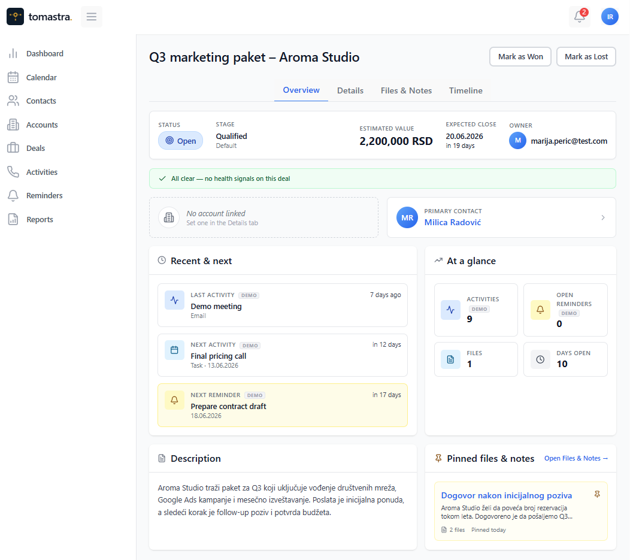This screenshot has height=560, width=630.
Task: Click the Next Activity calendar icon
Action: point(174,350)
